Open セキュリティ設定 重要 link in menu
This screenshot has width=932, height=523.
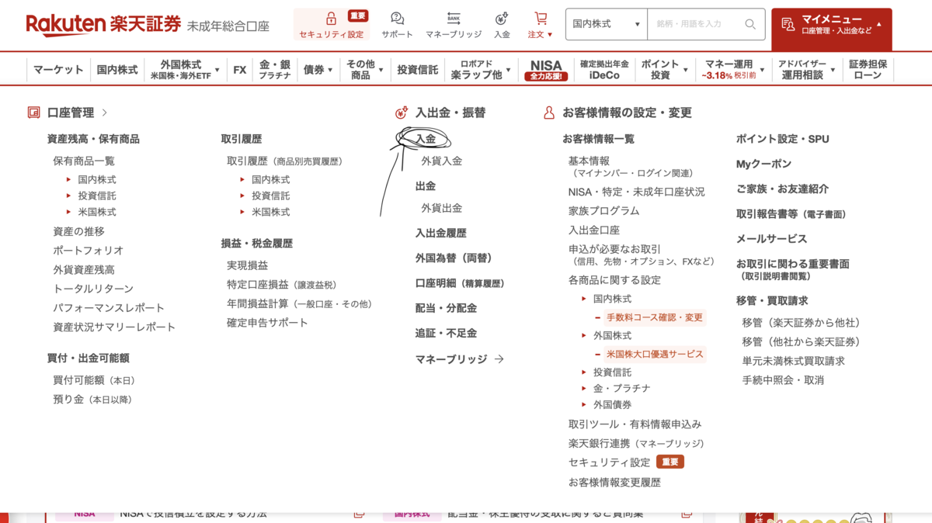click(x=626, y=462)
